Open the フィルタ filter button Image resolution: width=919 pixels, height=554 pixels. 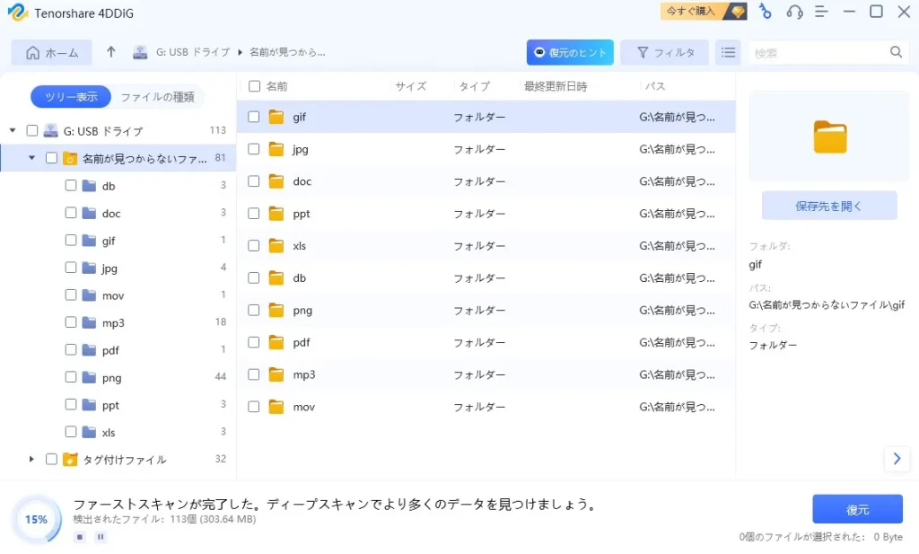coord(665,53)
